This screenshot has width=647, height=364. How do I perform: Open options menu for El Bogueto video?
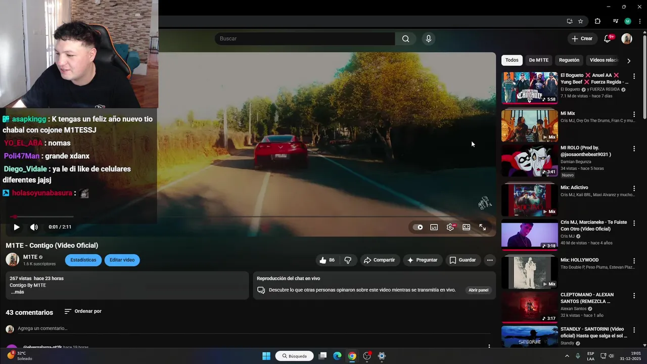[634, 76]
